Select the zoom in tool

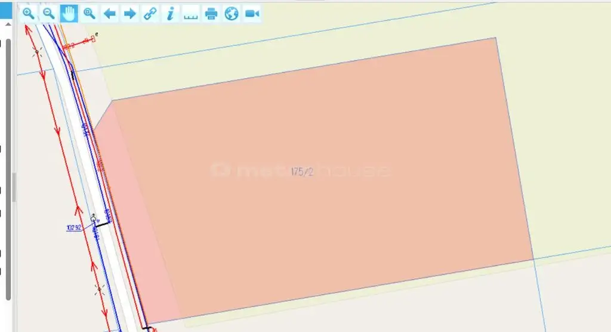coord(28,14)
